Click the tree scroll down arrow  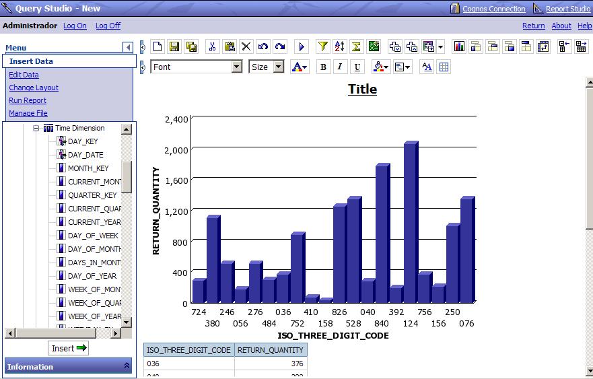pos(127,322)
